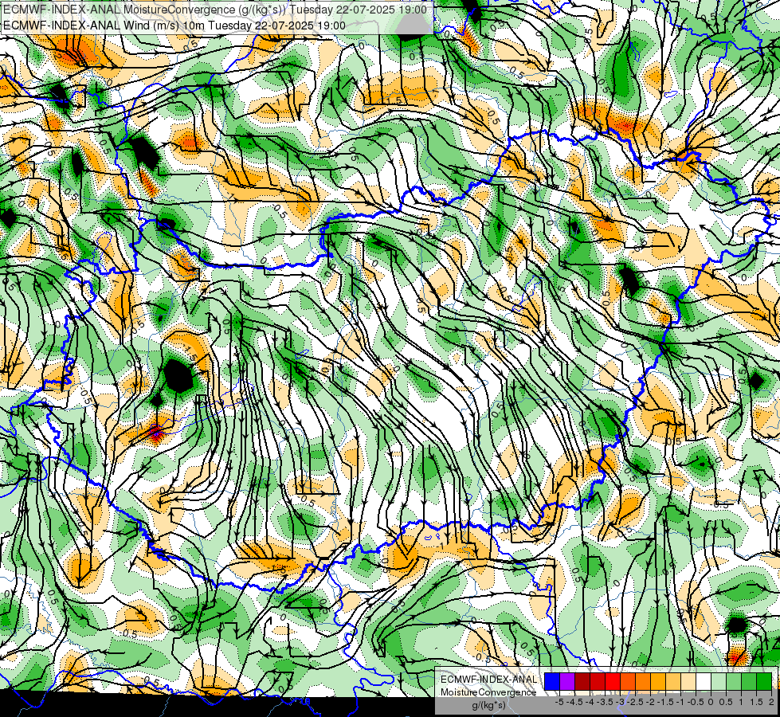Click the pale peach swatch between -1 and -0.5
This screenshot has height=717, width=780.
[688, 682]
